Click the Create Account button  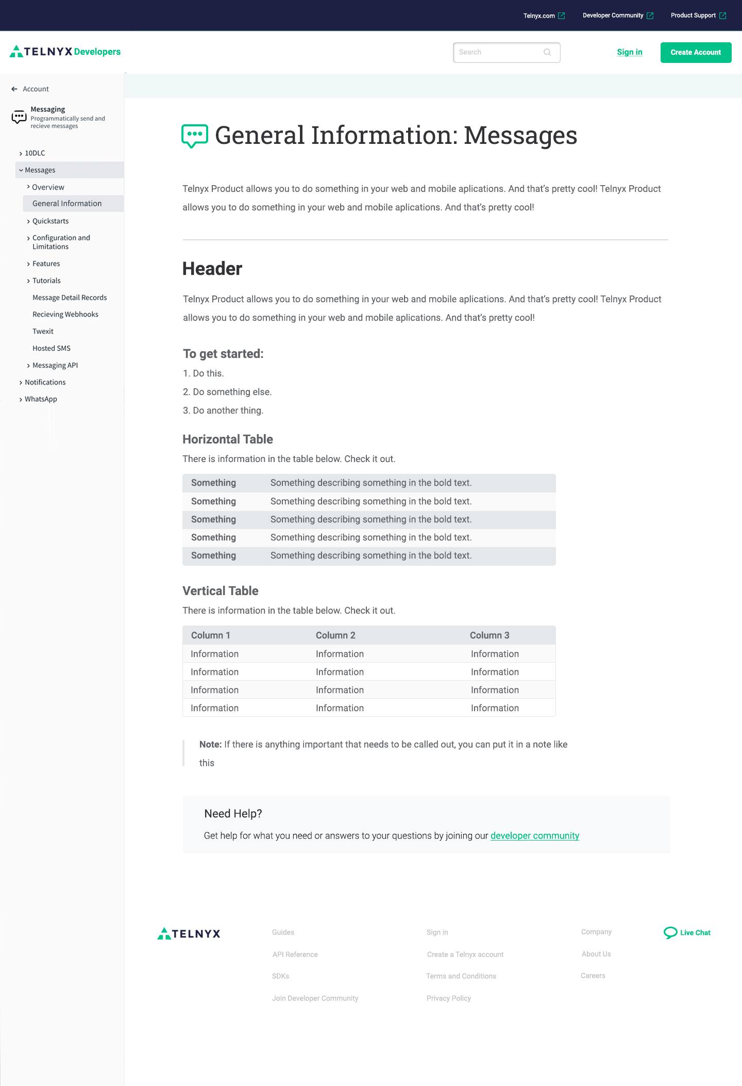(696, 53)
